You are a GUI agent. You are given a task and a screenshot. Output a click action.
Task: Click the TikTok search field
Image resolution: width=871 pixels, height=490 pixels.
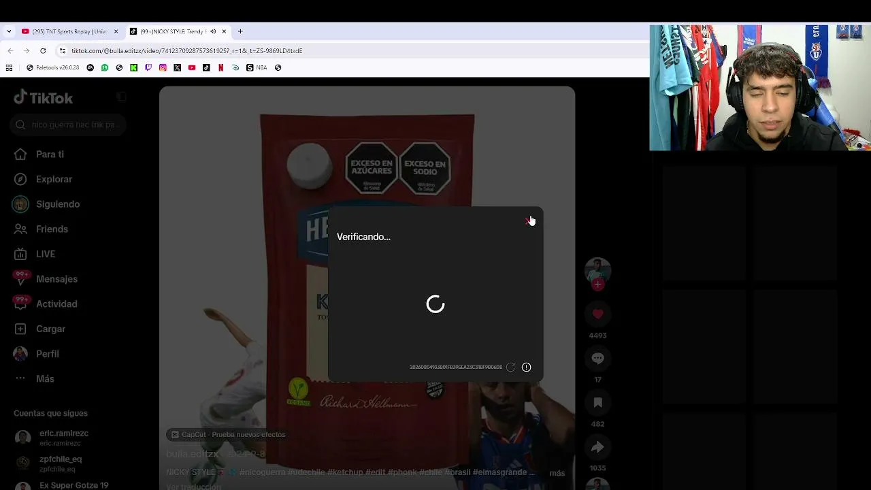(69, 125)
